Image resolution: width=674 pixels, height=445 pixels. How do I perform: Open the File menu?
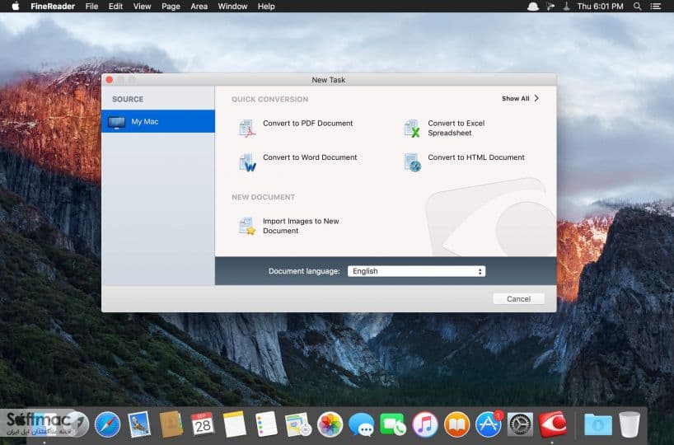click(x=91, y=7)
